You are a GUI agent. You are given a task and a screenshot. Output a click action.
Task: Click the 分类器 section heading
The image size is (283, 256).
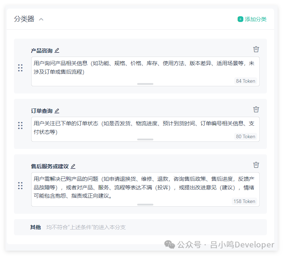pyautogui.click(x=24, y=19)
